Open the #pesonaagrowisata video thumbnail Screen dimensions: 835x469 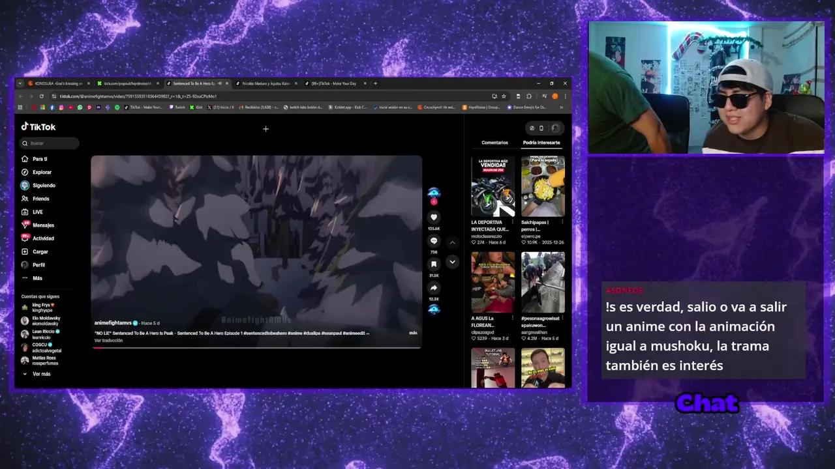tap(543, 282)
